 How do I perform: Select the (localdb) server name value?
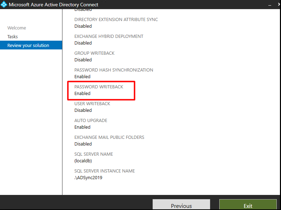click(83, 161)
